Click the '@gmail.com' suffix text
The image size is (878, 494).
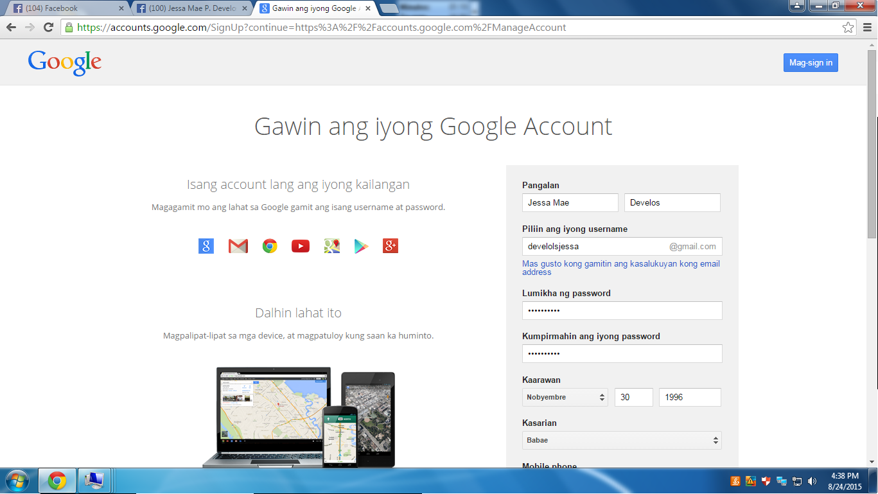(x=692, y=246)
